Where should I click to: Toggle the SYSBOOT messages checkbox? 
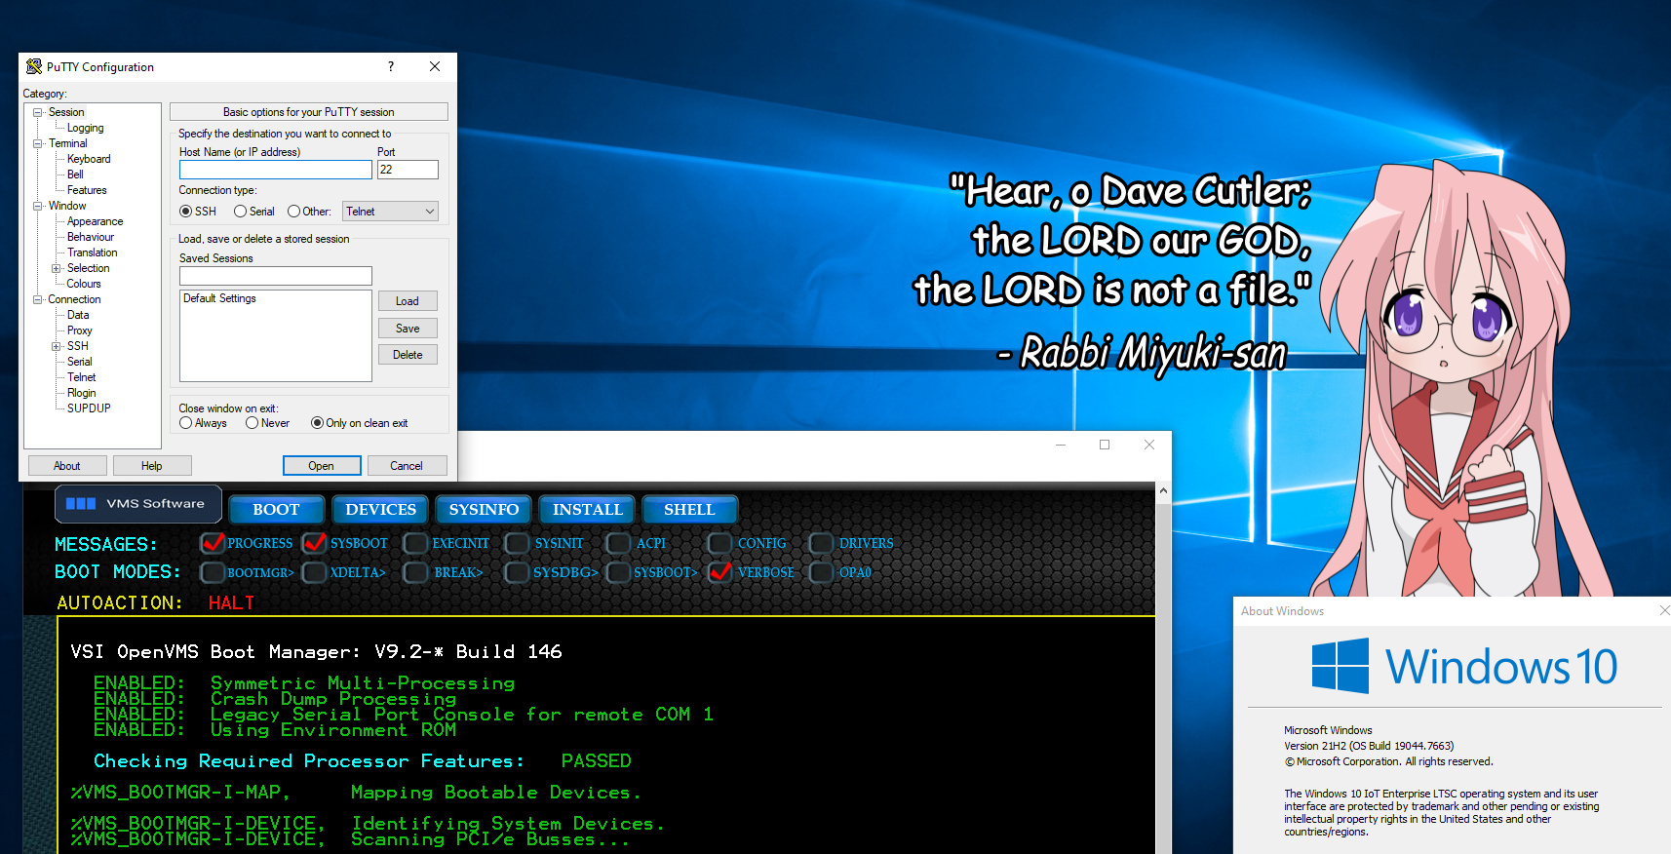[314, 543]
